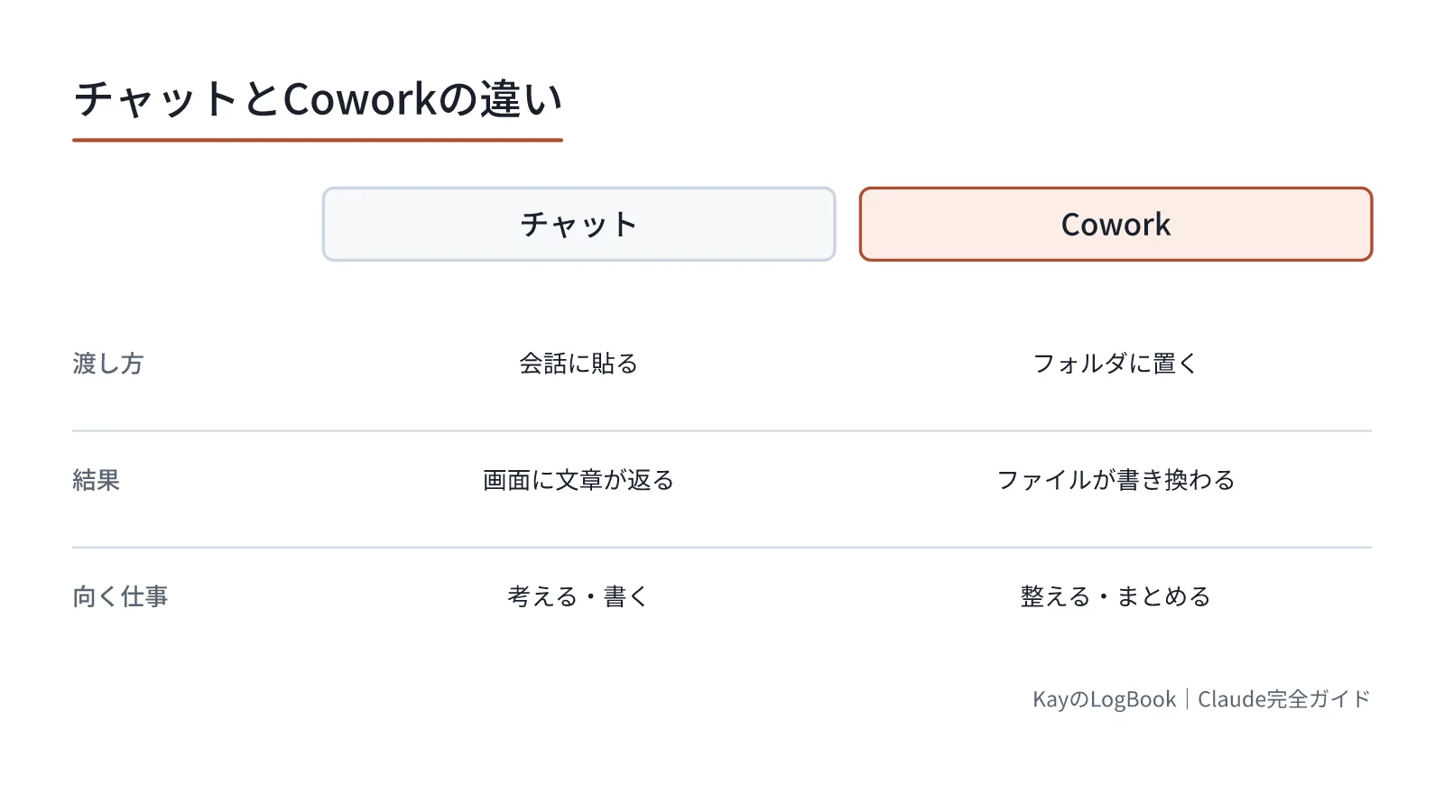
Task: Select the cell 会話に貼る
Action: pos(579,364)
